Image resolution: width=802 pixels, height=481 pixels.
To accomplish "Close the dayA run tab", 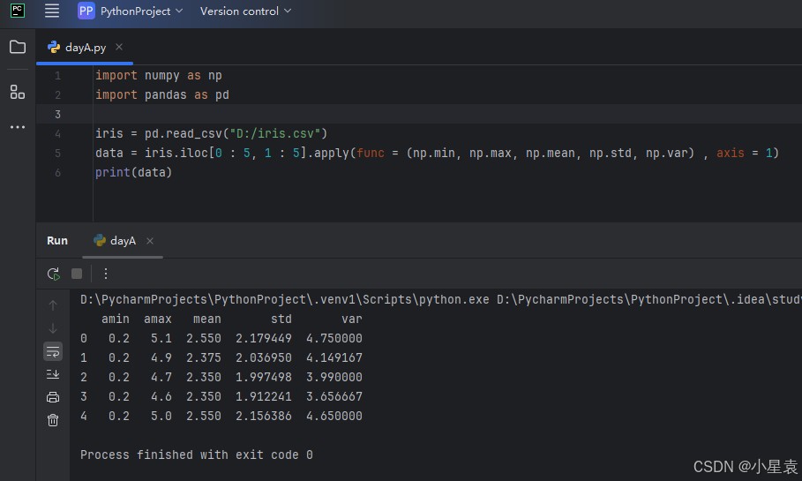I will pos(150,241).
